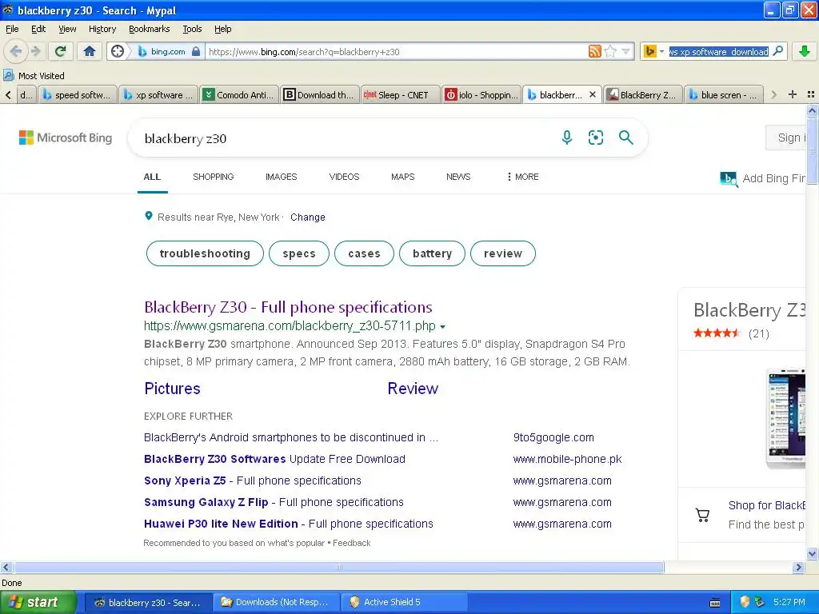The width and height of the screenshot is (819, 614).
Task: Click the search bar magnifier icon
Action: coord(777,51)
